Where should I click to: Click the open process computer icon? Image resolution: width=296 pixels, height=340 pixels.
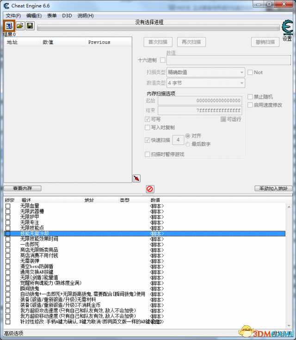pos(9,25)
